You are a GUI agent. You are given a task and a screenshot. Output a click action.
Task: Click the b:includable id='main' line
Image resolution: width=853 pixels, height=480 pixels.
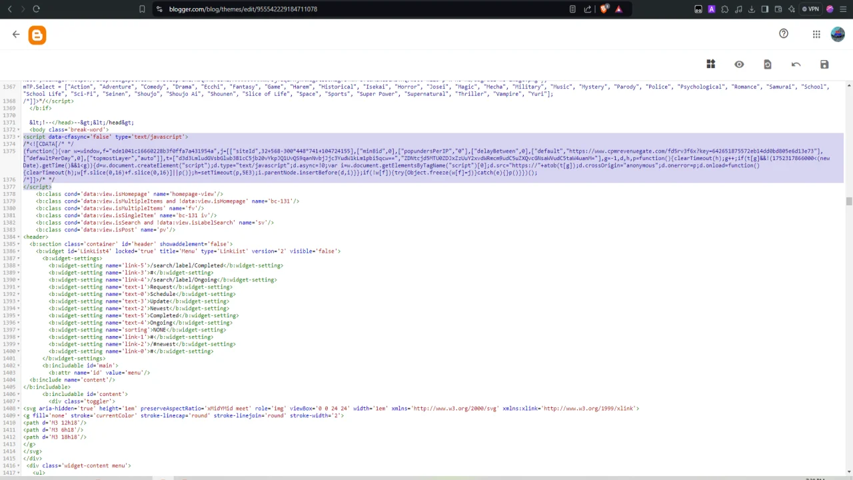[x=80, y=365]
